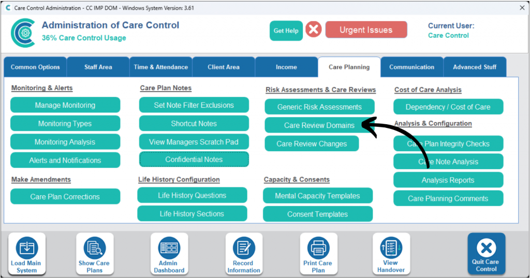Launch the Admin Dashboard icon
The width and height of the screenshot is (530, 278).
[169, 254]
